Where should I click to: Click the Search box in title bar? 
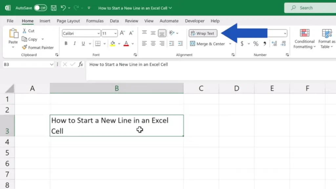[x=310, y=8]
